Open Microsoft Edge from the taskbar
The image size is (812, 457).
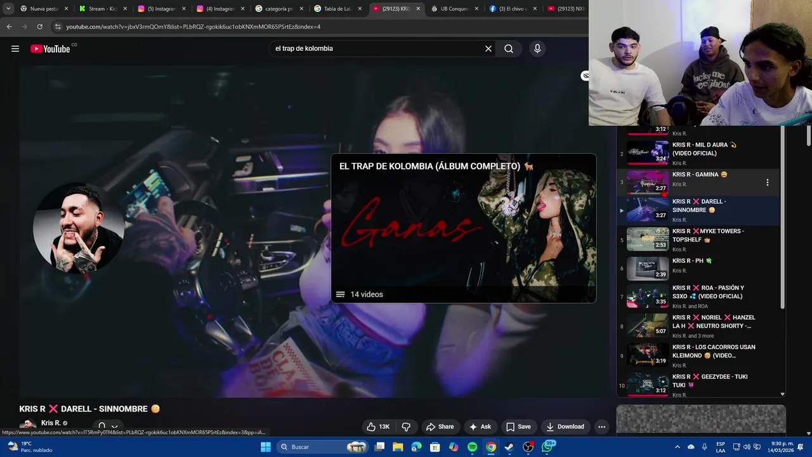click(x=416, y=447)
